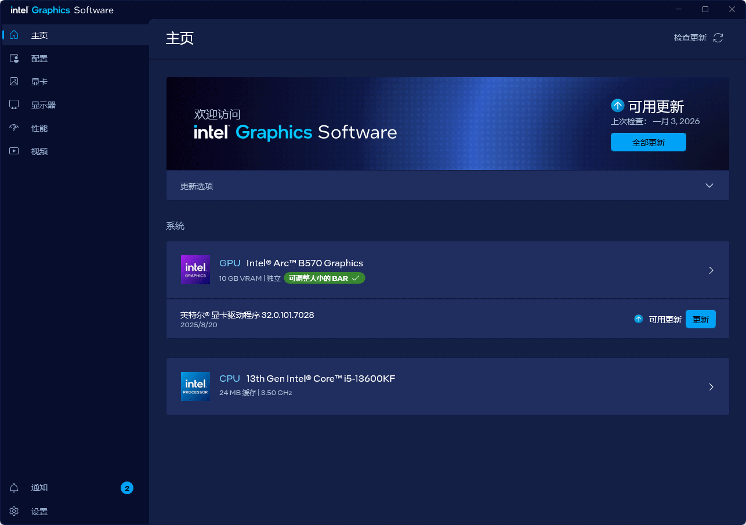Click the up-arrow icon beside 可用更新 banner title
746x525 pixels.
(x=618, y=106)
